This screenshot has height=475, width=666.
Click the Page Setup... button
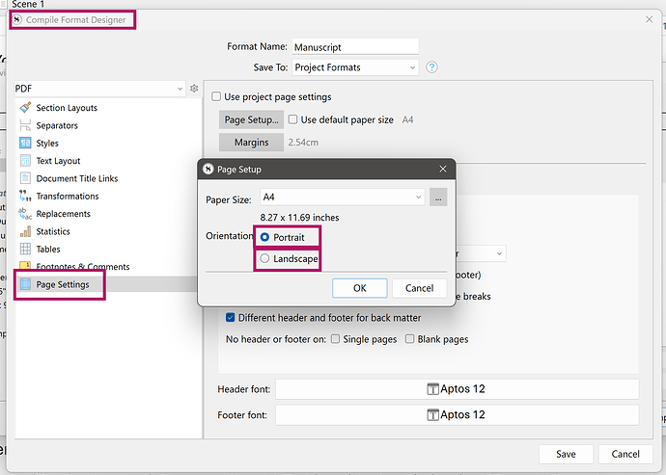point(252,119)
